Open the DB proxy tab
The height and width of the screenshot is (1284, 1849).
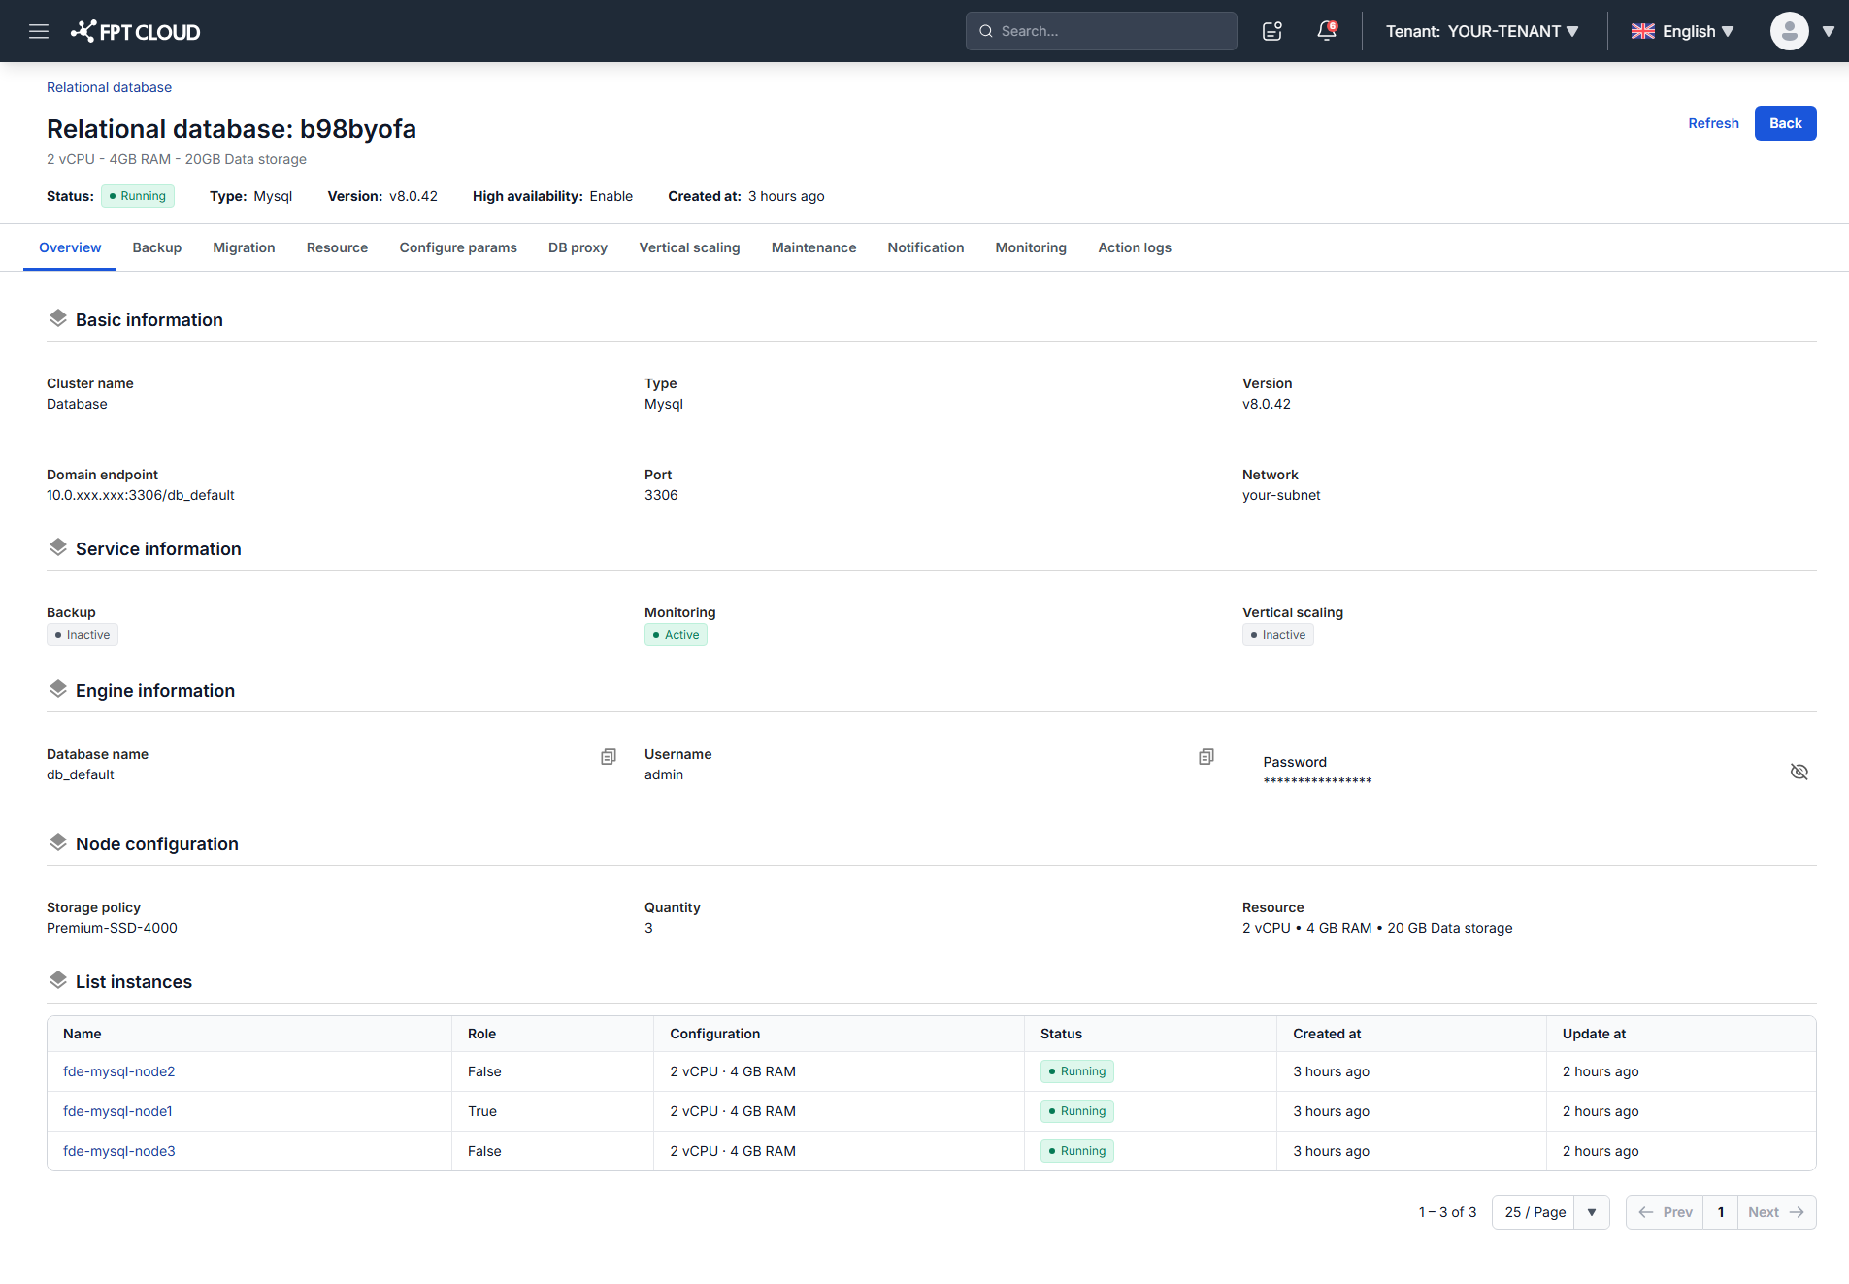(578, 247)
